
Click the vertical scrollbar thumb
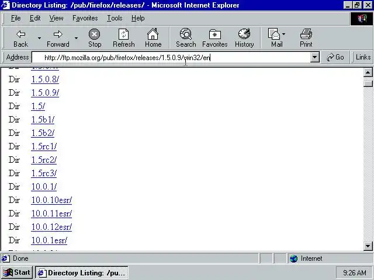368,83
